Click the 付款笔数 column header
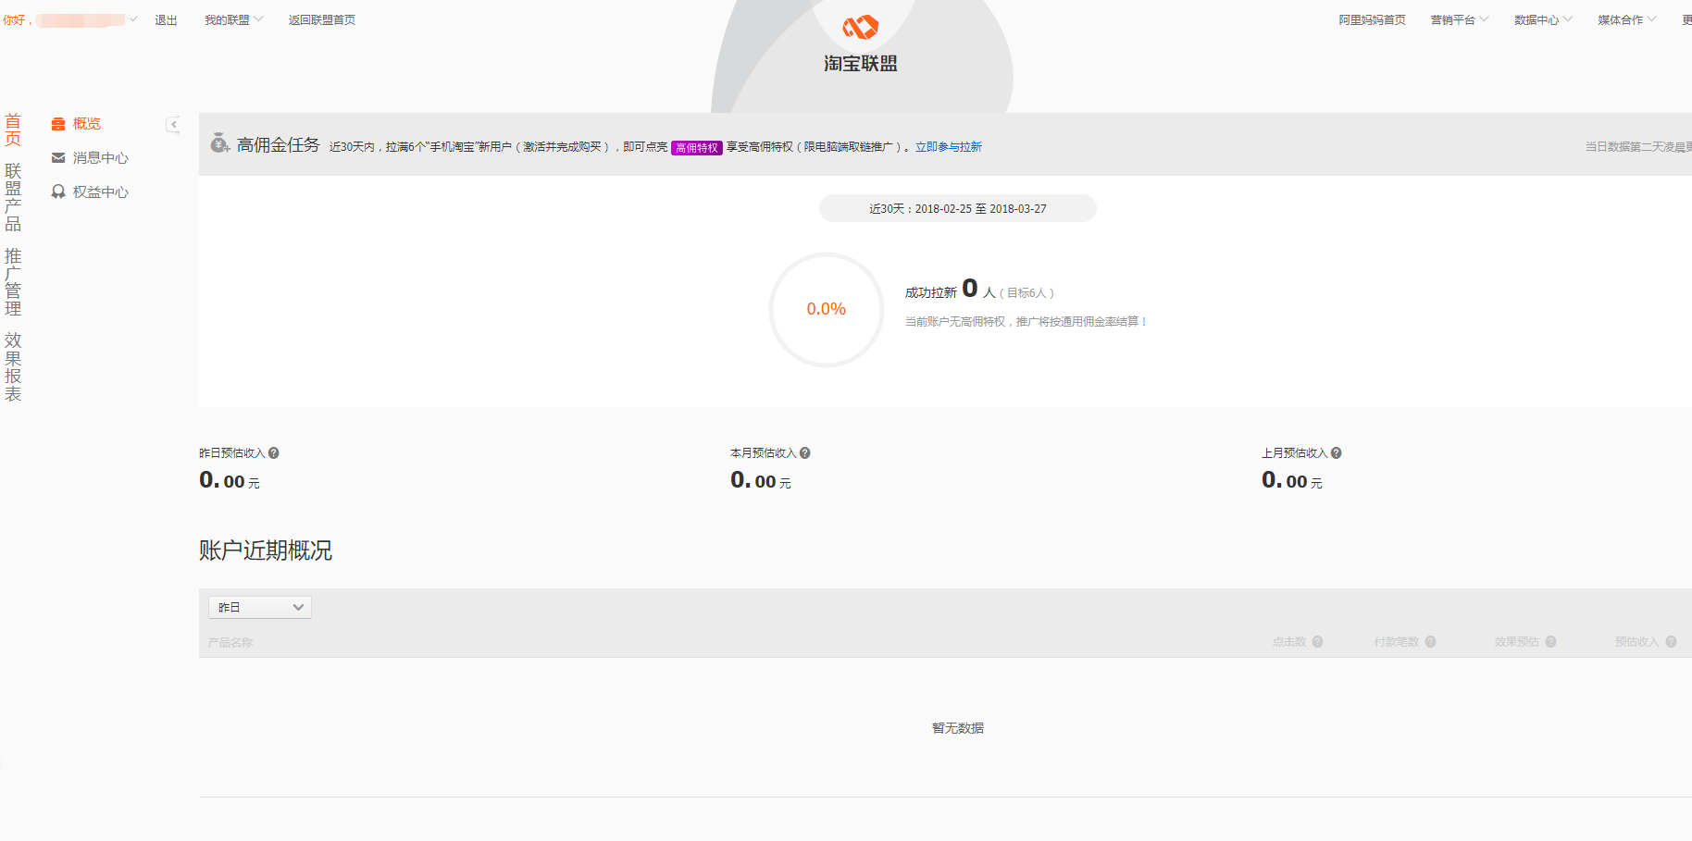The image size is (1692, 841). tap(1397, 642)
